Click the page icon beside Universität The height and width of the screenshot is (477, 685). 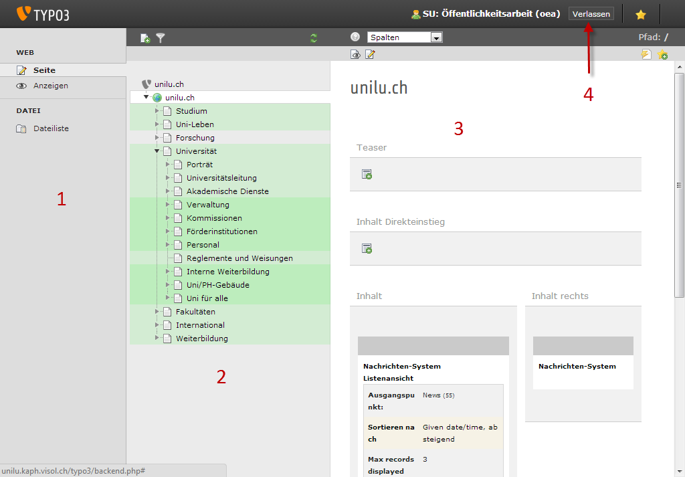pos(167,151)
